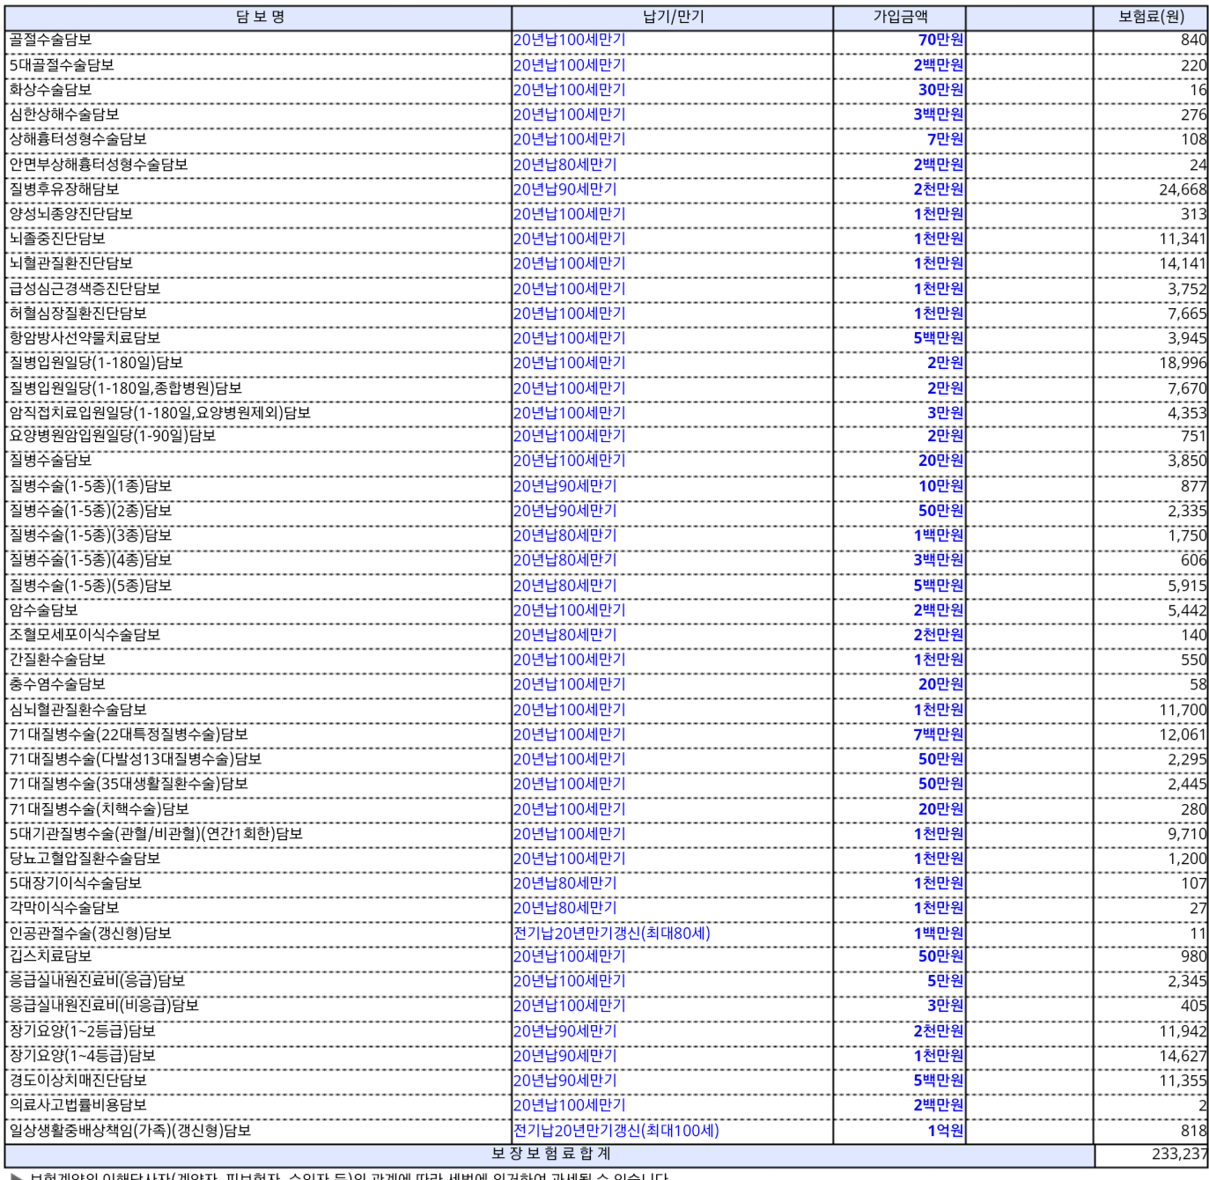Select 상해흉터성형수술담보 row
The width and height of the screenshot is (1209, 1180).
607,139
